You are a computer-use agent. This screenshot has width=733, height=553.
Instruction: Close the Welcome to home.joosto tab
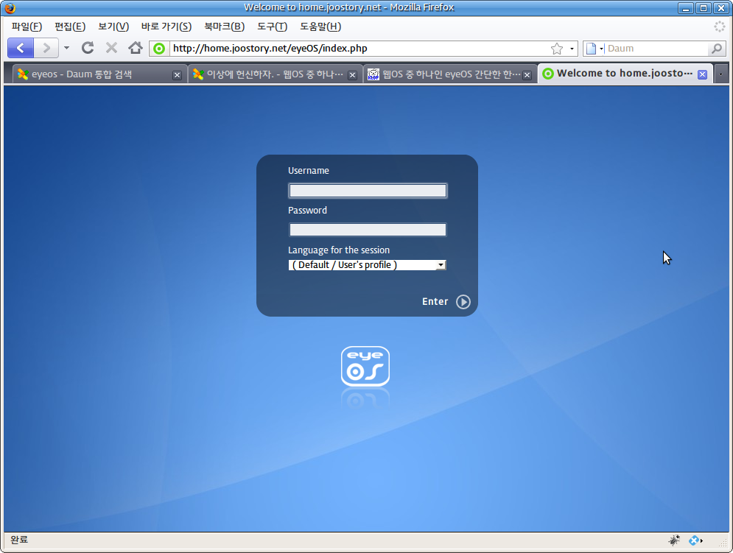click(x=702, y=74)
